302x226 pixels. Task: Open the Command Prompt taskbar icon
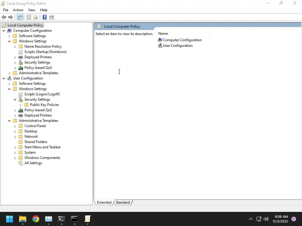click(74, 219)
